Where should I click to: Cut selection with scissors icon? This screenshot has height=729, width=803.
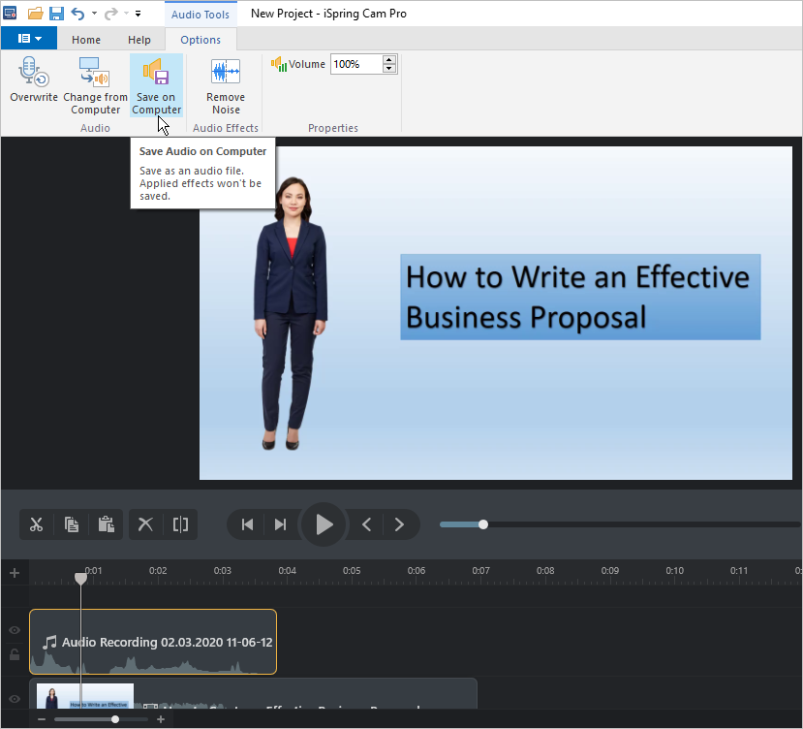[37, 524]
